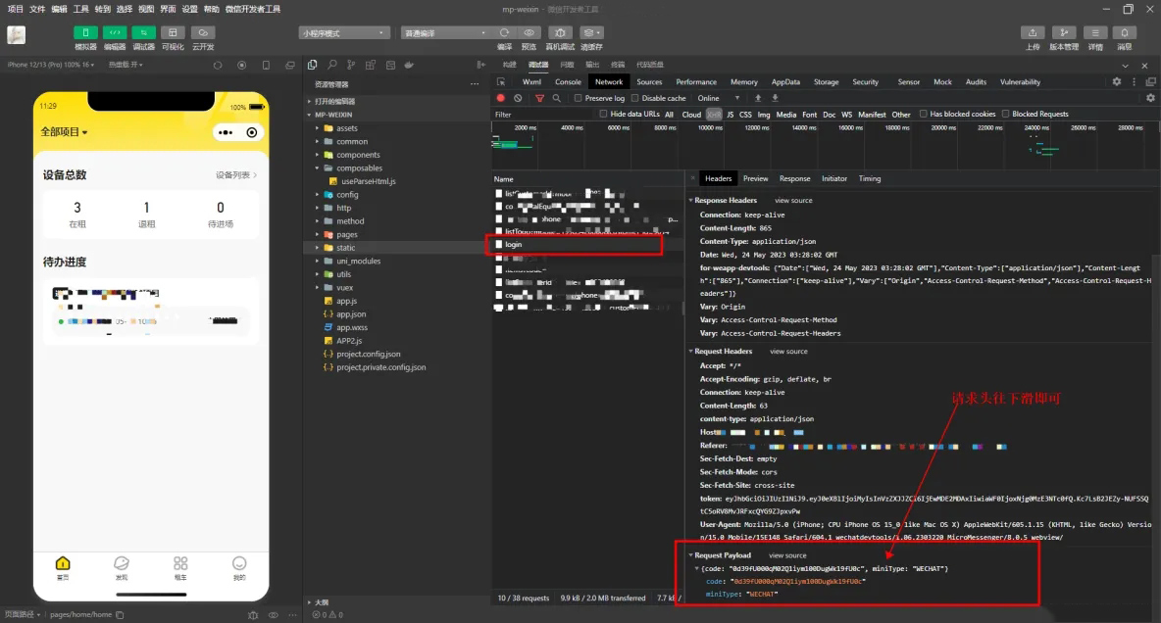1161x623 pixels.
Task: Click the Preview (预览) eye icon
Action: 529,32
